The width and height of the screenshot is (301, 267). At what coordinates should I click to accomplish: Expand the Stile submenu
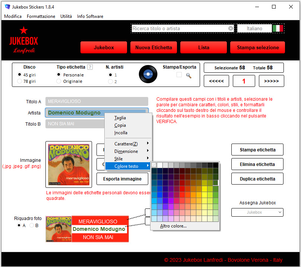tap(129, 158)
